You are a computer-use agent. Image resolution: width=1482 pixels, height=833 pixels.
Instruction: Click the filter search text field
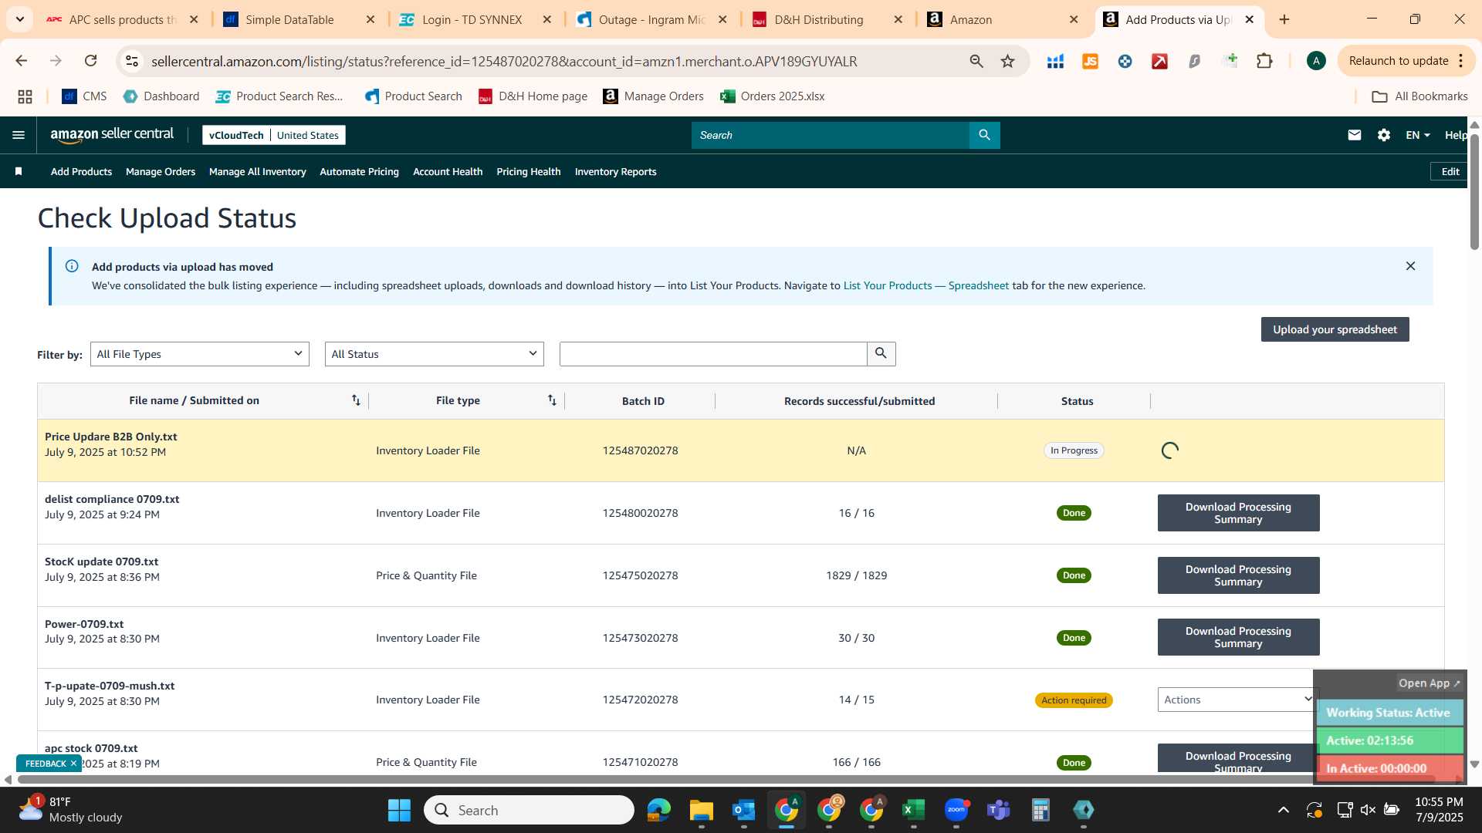(x=713, y=354)
